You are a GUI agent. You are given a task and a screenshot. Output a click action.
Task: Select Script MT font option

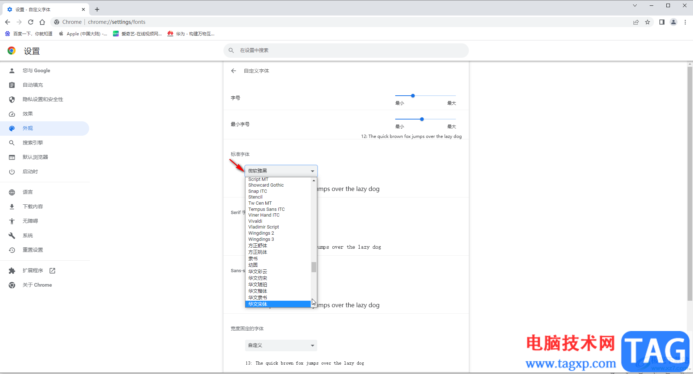point(278,179)
